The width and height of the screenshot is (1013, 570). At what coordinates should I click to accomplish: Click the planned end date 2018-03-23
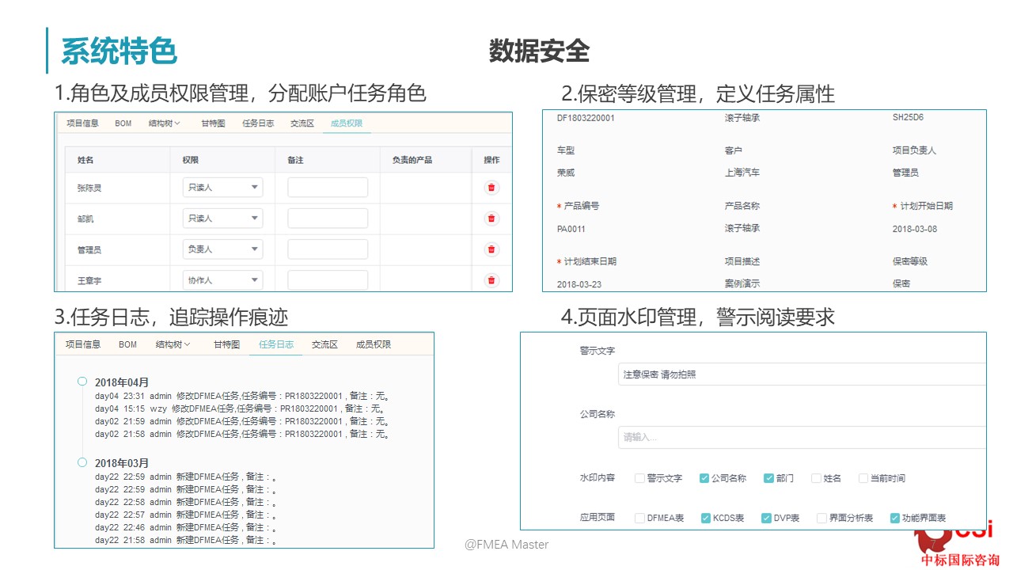pos(579,283)
